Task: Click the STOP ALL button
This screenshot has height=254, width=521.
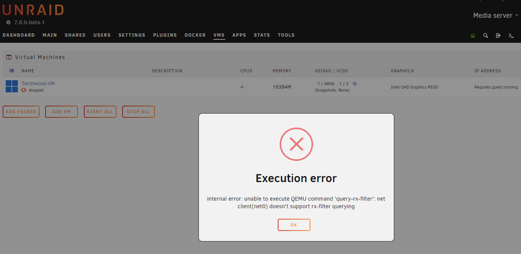Action: (x=138, y=111)
